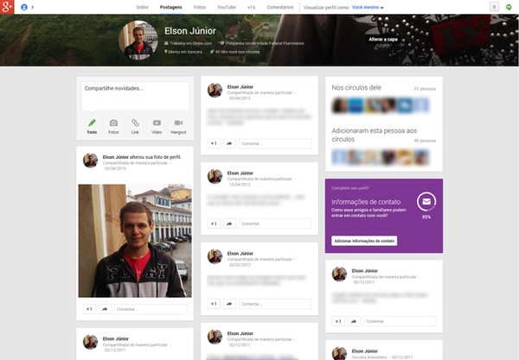Screen dimensions: 519x360
Task: Click avatar on the right column 02/12/2011 post
Action: tap(339, 275)
